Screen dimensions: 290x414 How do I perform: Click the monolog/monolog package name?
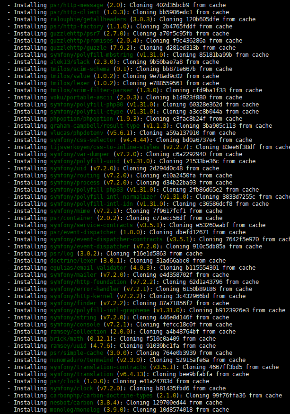75,410
